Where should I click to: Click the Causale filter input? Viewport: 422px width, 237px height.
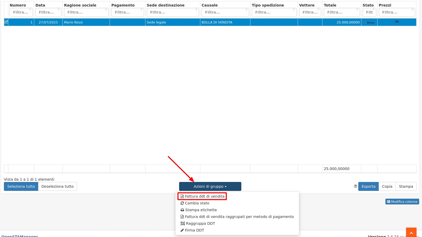pyautogui.click(x=225, y=12)
